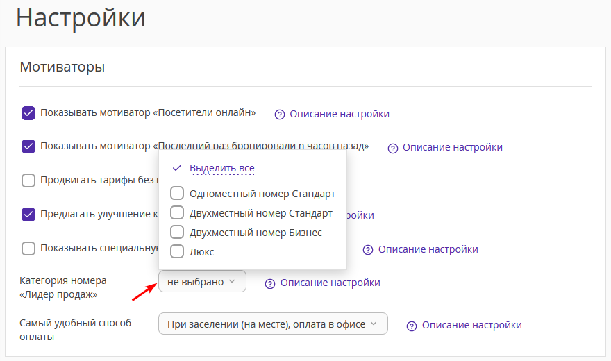Click the checkmark icon next to «Выделить все»

[177, 168]
